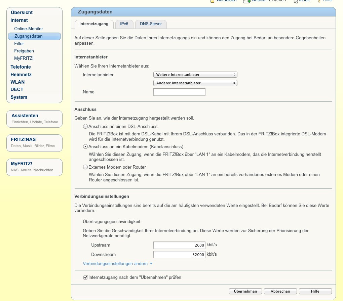This screenshot has width=343, height=301.
Task: Open the Übersicht page in the sidebar
Action: tap(22, 12)
